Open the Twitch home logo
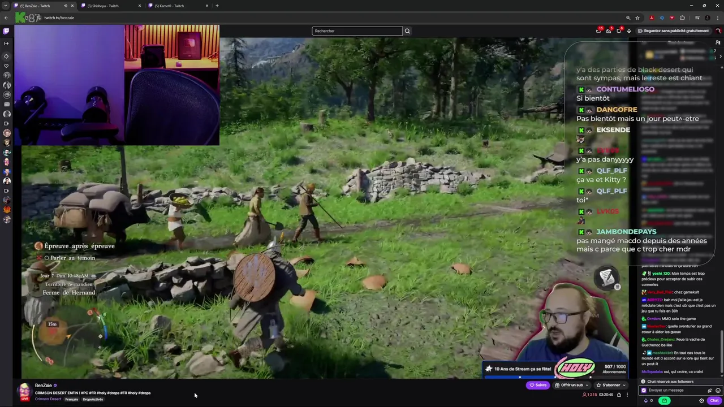This screenshot has height=407, width=724. click(6, 31)
